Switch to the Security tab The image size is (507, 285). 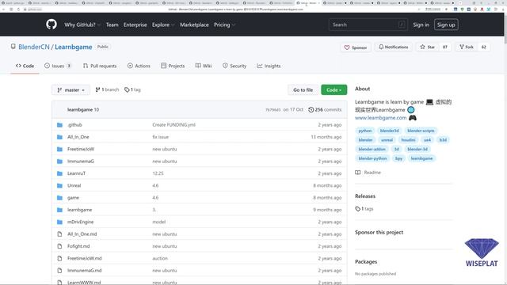click(x=234, y=66)
